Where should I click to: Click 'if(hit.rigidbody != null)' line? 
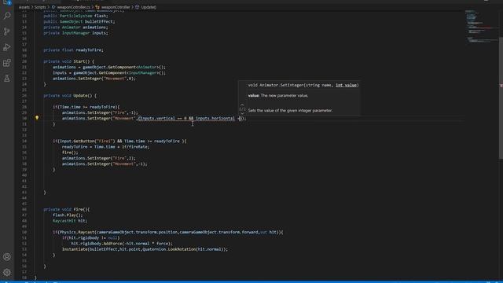91,237
